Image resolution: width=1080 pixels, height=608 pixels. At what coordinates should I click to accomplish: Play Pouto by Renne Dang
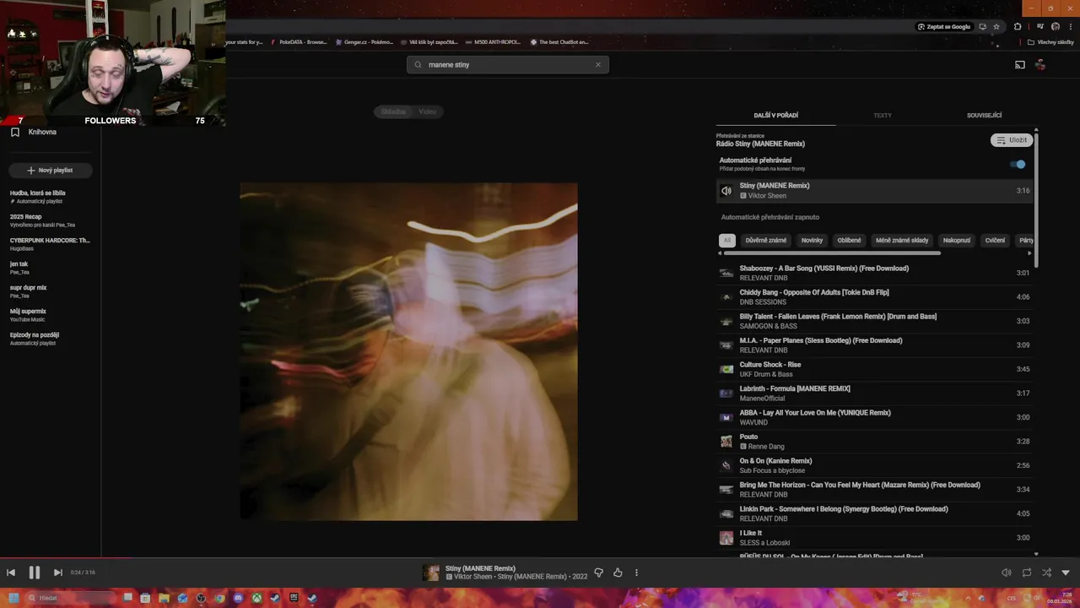point(874,442)
